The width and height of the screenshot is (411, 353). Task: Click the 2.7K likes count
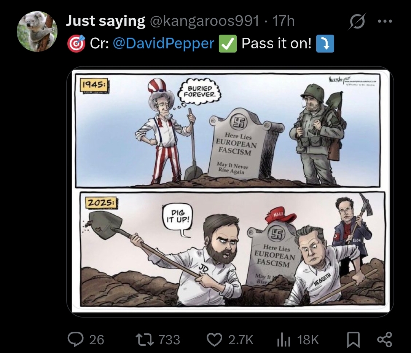pos(241,340)
